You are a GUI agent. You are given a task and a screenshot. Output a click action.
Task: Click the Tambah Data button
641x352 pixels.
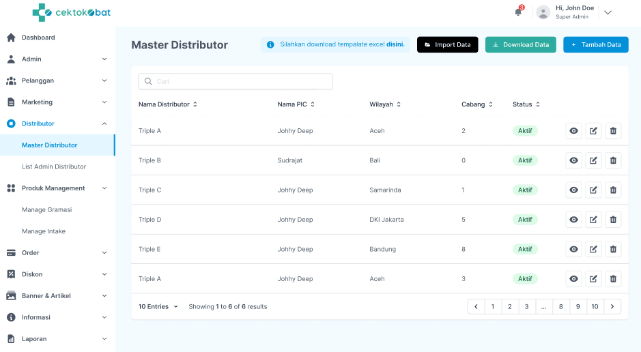pyautogui.click(x=595, y=45)
